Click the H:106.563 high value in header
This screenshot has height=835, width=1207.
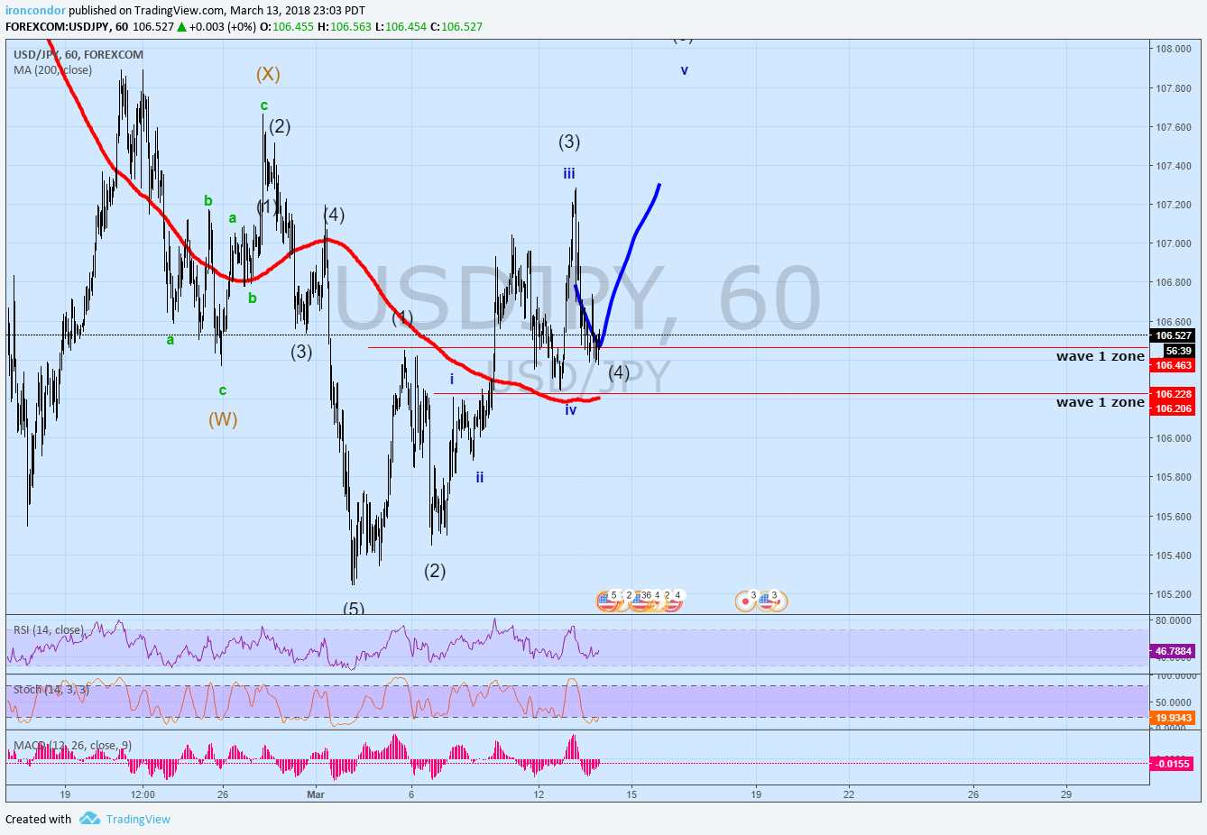click(x=345, y=26)
